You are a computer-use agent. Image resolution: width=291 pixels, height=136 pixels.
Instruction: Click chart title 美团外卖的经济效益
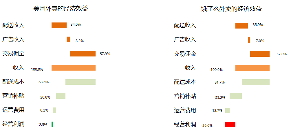pos(61,9)
